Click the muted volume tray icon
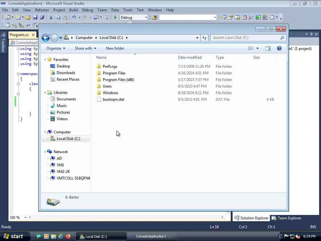This screenshot has width=321, height=241. [298, 236]
